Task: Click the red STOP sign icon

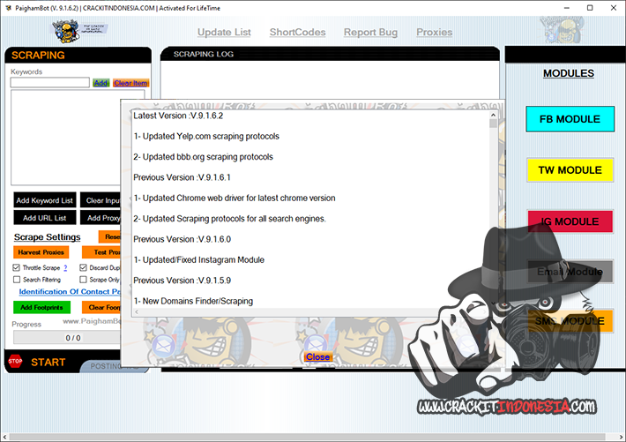Action: click(15, 361)
